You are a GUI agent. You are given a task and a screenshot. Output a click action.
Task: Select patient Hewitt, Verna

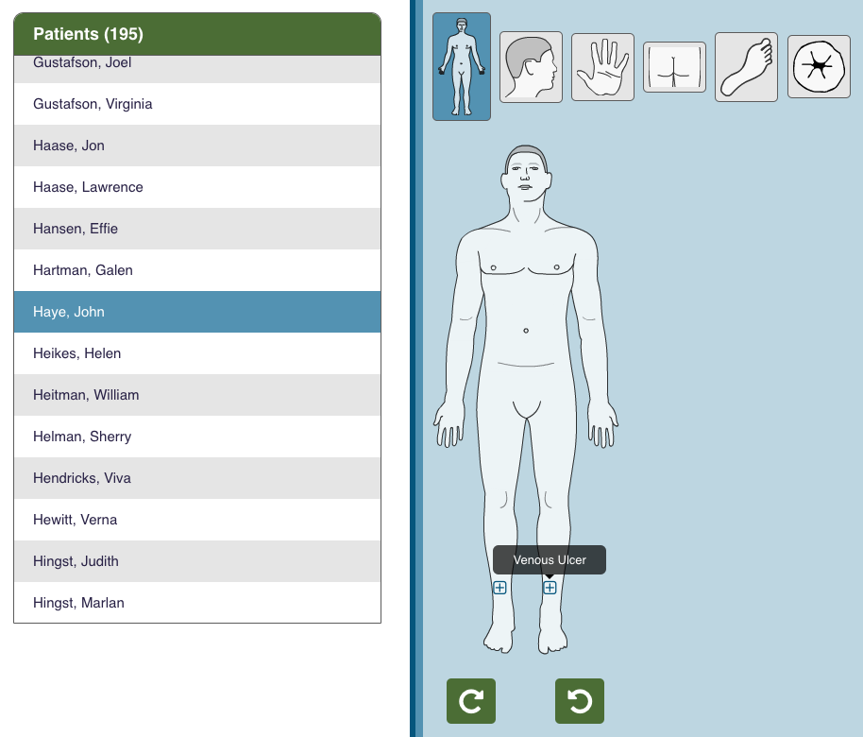197,520
